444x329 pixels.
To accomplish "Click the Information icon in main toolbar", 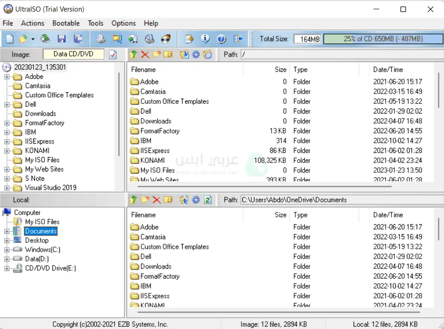I will coord(205,39).
